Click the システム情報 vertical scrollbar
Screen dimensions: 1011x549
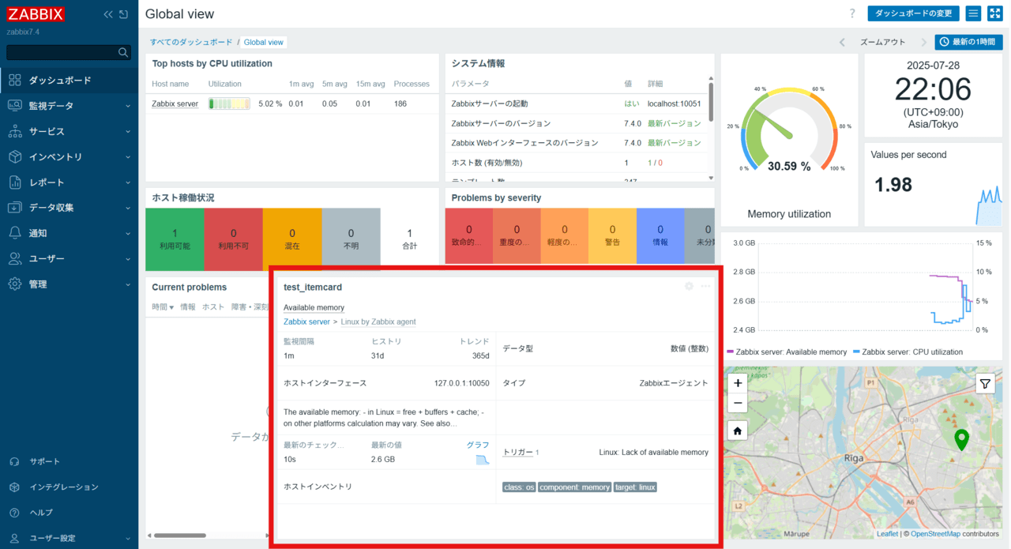point(711,101)
